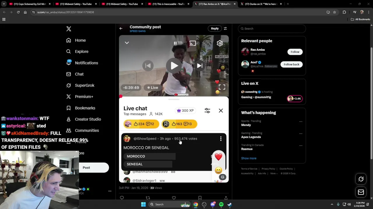This screenshot has width=373, height=209.
Task: Open Premium+ in the sidebar
Action: click(x=80, y=97)
